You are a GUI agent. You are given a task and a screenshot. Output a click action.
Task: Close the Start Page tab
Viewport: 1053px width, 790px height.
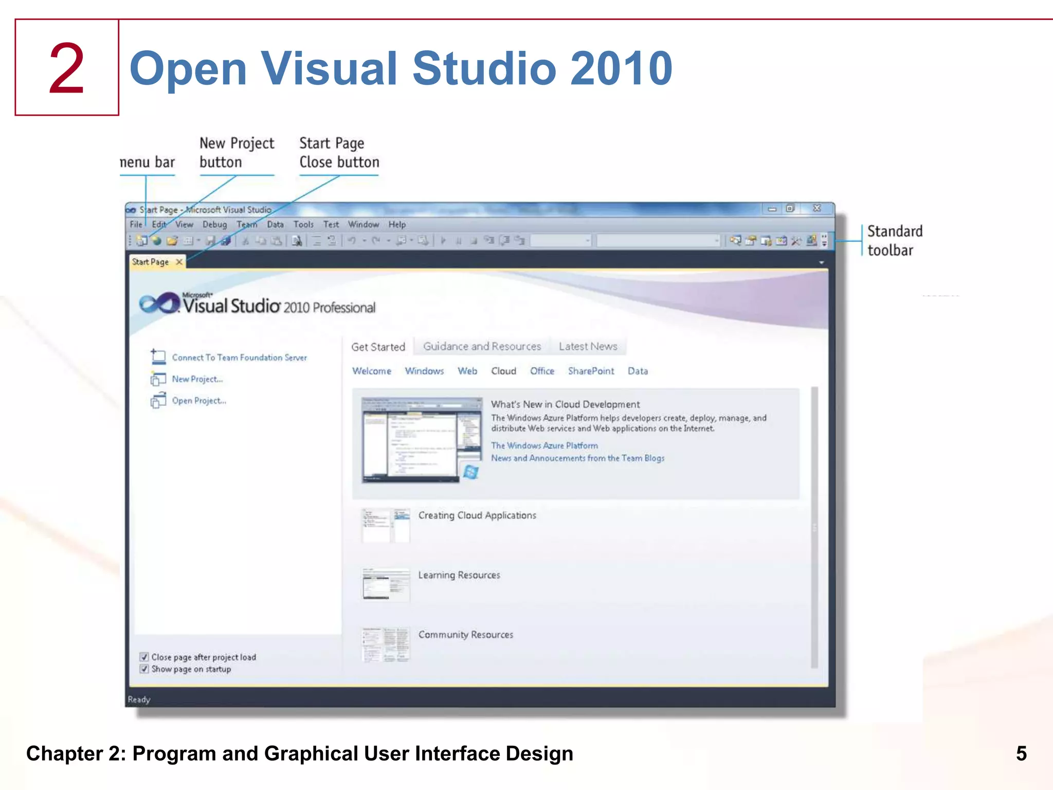179,262
